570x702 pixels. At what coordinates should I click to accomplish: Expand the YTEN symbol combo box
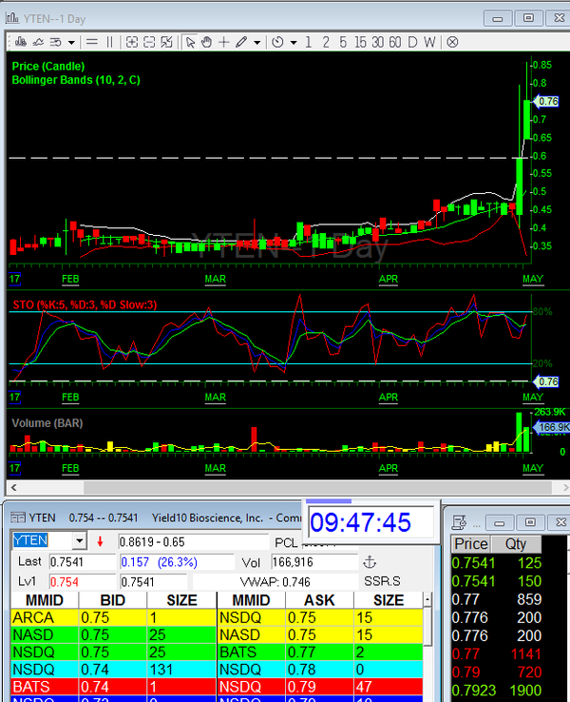pyautogui.click(x=79, y=541)
